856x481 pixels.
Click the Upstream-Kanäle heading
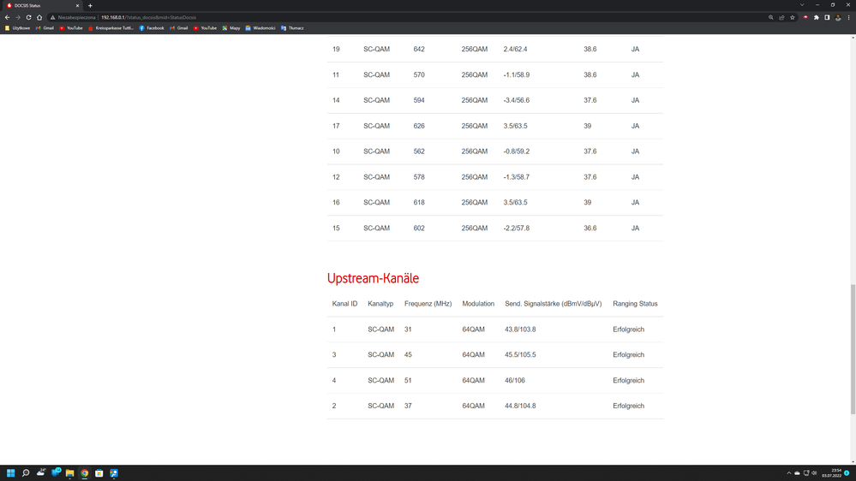pyautogui.click(x=373, y=278)
